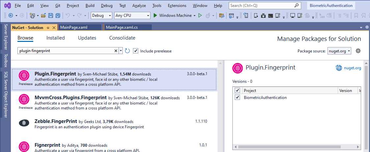
Task: Open the Analyze menu
Action: (139, 5)
